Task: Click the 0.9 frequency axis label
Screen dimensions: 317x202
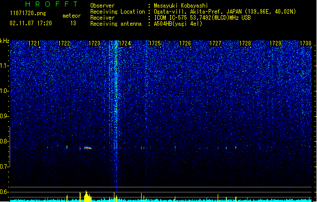Action: pyautogui.click(x=4, y=116)
